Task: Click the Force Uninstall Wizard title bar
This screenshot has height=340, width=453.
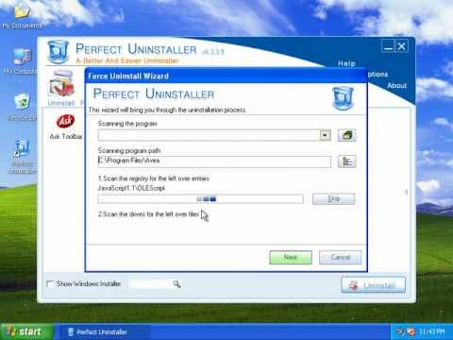Action: tap(226, 76)
